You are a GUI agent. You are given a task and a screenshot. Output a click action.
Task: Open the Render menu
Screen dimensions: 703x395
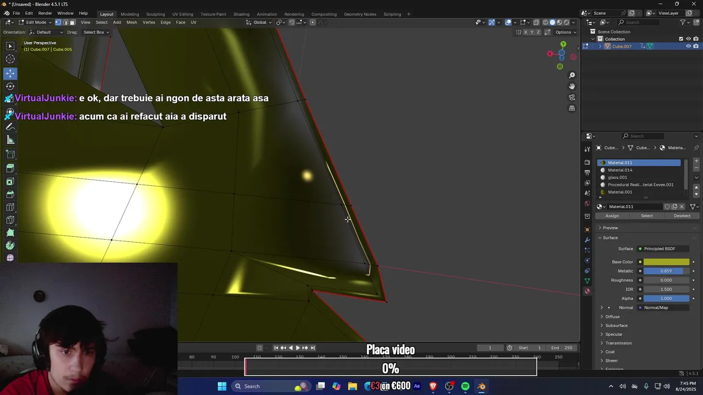[x=45, y=13]
